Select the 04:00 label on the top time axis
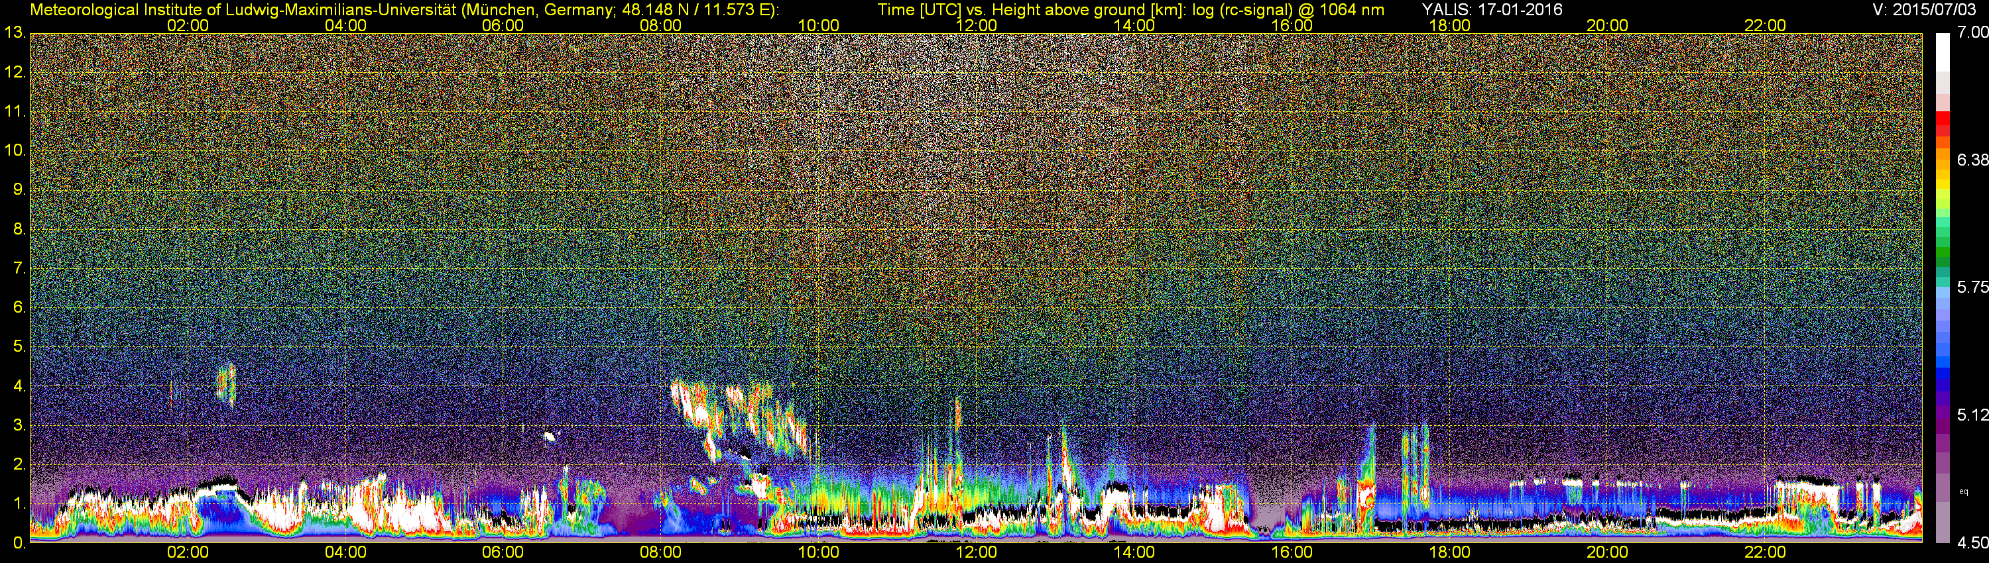The height and width of the screenshot is (563, 1989). (345, 25)
